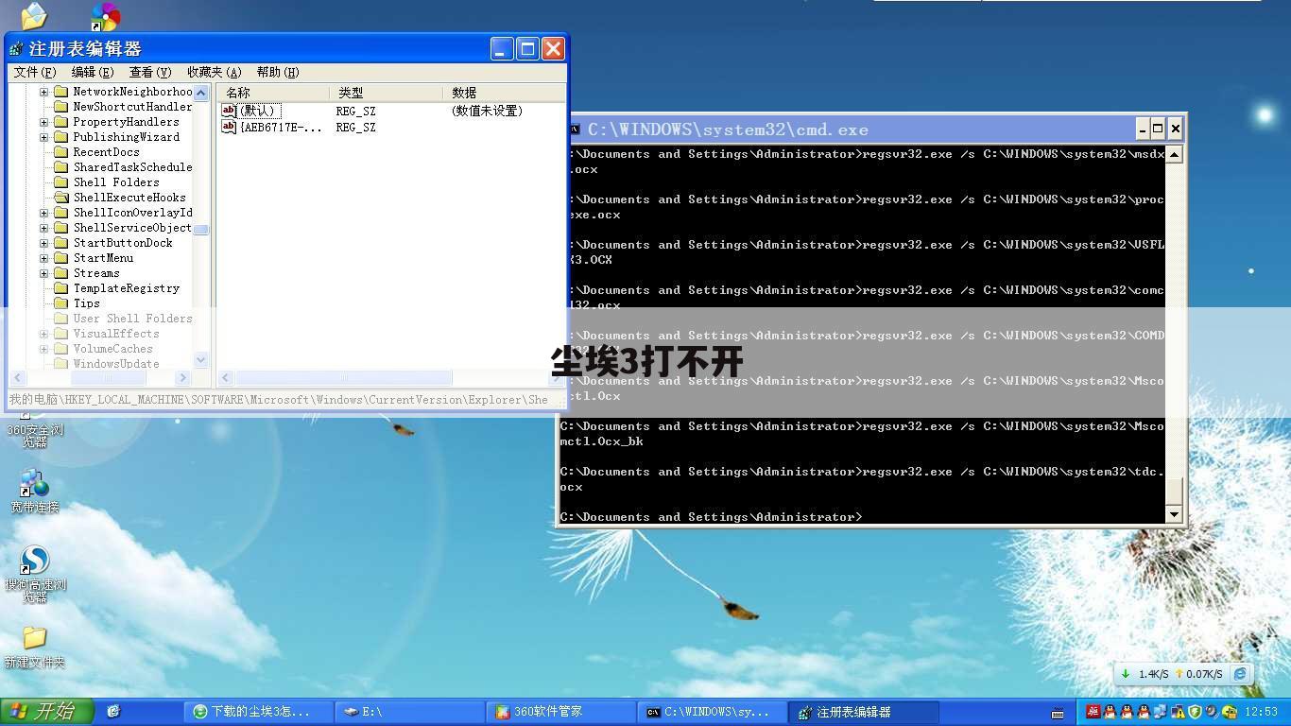This screenshot has width=1291, height=726.
Task: Click the registry tree scroll-up arrow
Action: tap(200, 93)
